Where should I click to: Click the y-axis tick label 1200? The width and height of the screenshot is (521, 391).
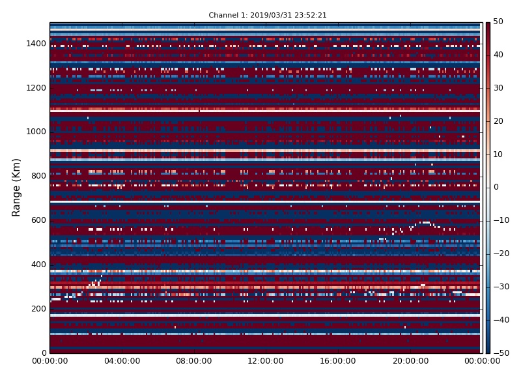(x=36, y=88)
